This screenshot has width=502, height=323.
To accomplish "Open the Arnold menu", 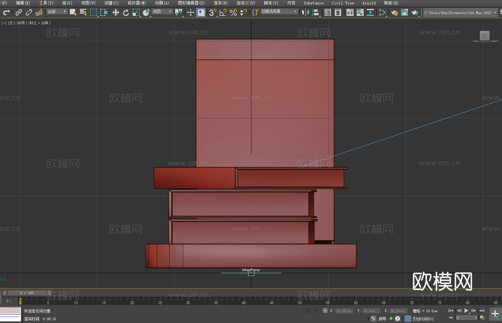I will [x=369, y=3].
